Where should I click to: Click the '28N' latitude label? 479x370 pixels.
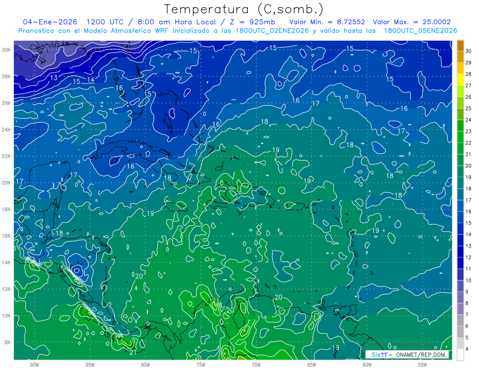click(6, 76)
